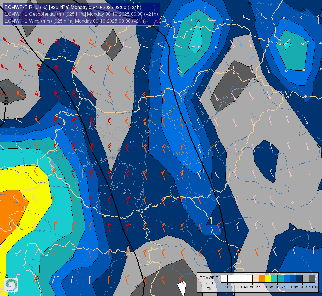Click the swirl logo icon in the bottom-left corner
Image resolution: width=322 pixels, height=296 pixels.
click(x=11, y=285)
